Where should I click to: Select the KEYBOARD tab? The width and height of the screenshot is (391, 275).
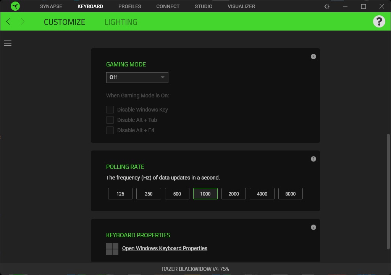click(90, 6)
